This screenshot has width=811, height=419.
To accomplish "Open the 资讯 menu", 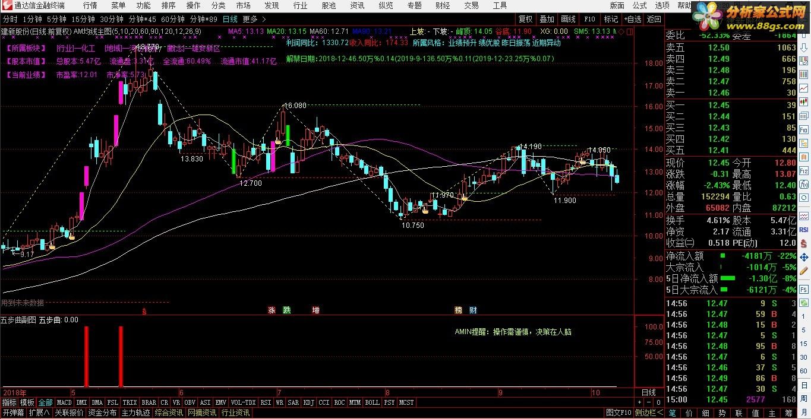I will pos(357,5).
